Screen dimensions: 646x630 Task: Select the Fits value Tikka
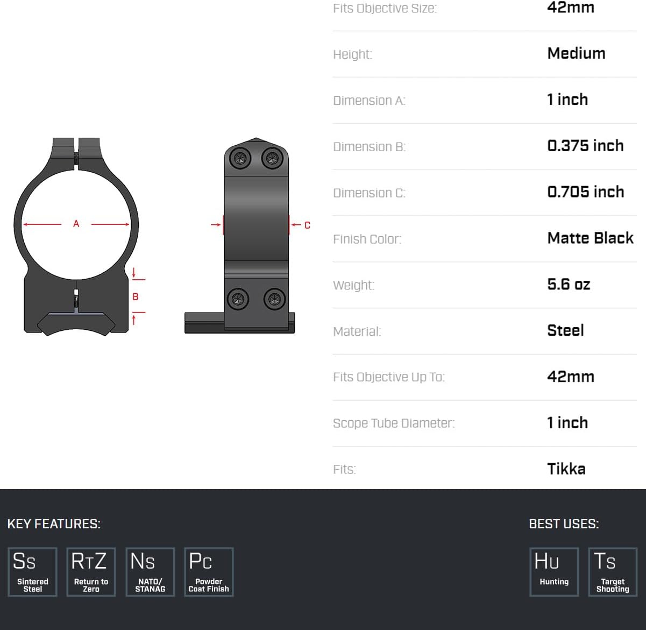coord(566,469)
